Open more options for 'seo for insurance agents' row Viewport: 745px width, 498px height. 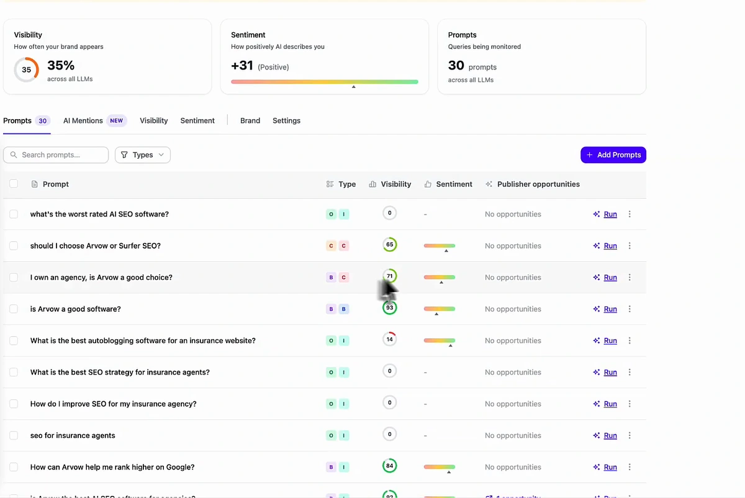[x=630, y=435]
